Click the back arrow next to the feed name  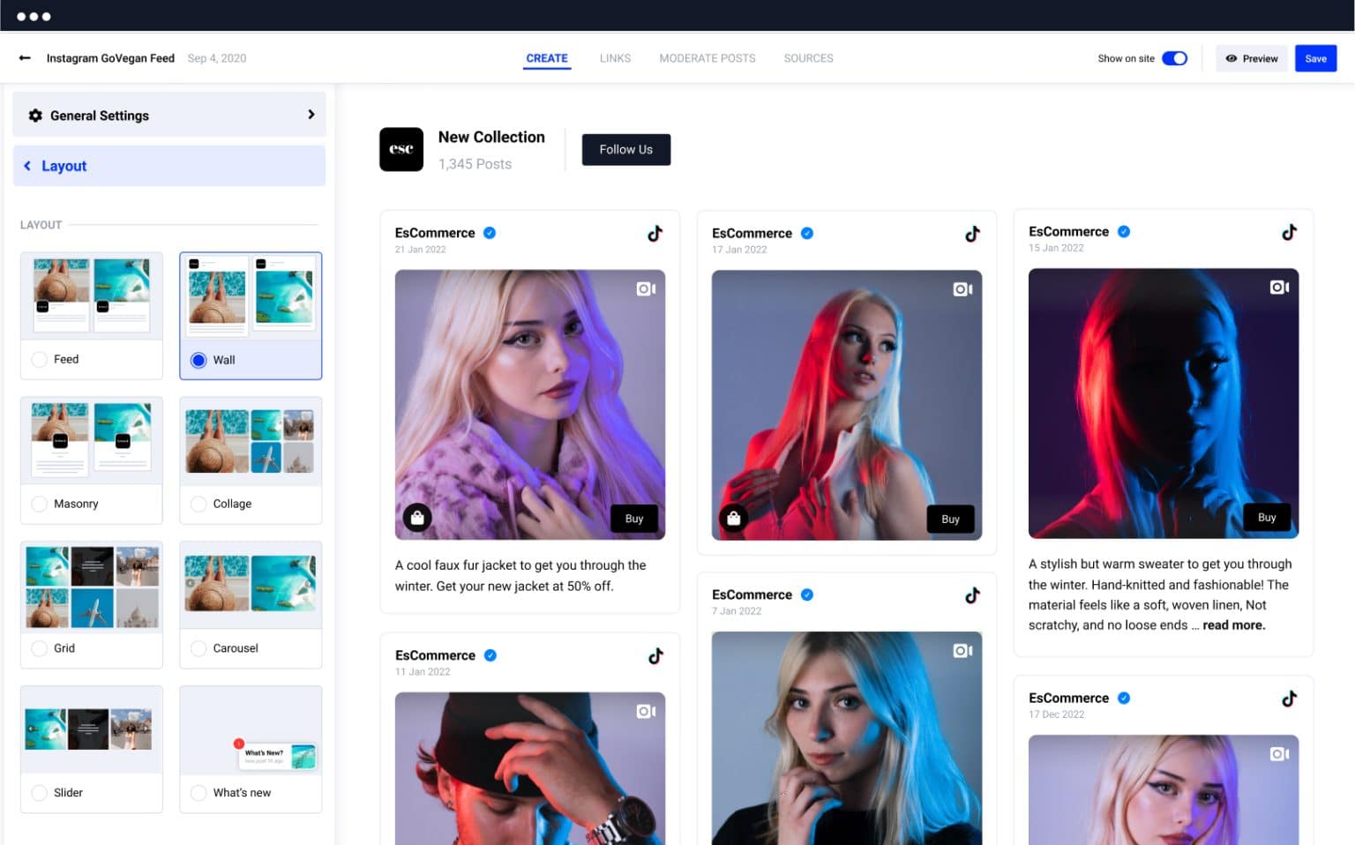24,58
